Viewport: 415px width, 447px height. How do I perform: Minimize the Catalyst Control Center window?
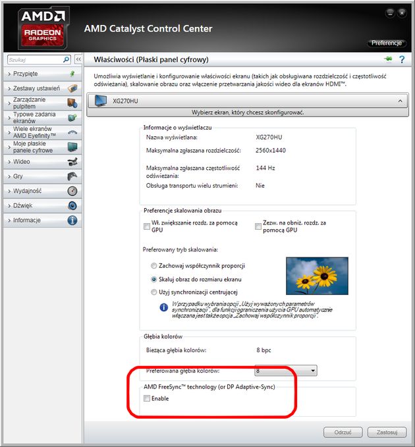point(390,13)
